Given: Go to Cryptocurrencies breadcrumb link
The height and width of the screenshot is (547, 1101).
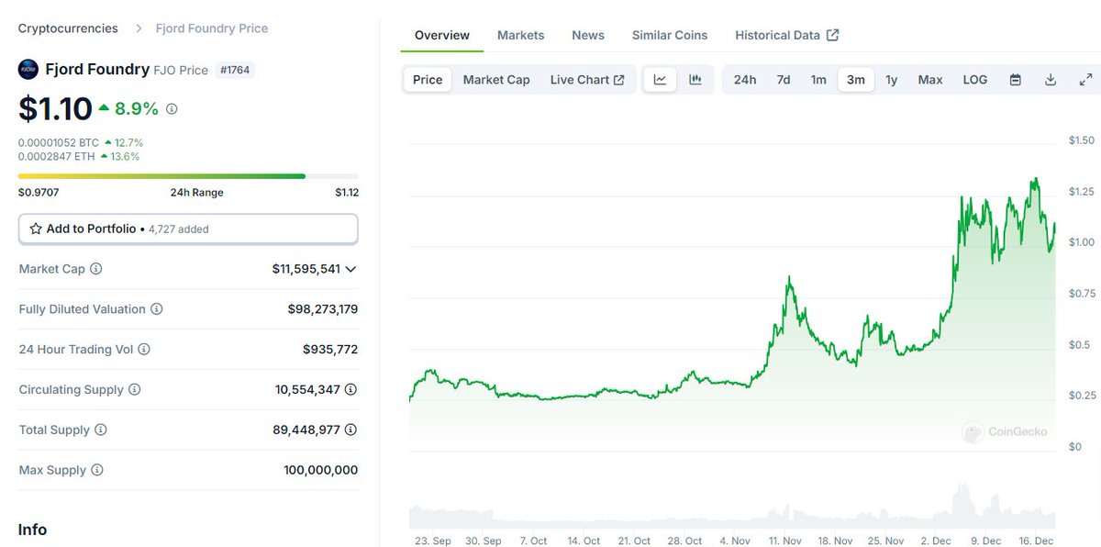Looking at the screenshot, I should [68, 28].
